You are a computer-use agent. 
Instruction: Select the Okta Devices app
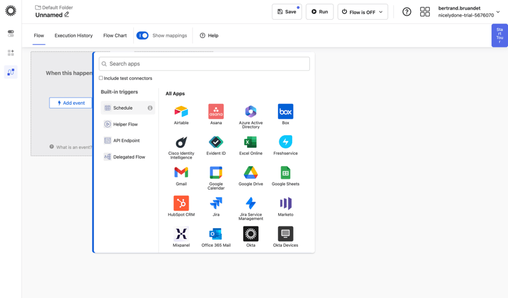click(285, 234)
